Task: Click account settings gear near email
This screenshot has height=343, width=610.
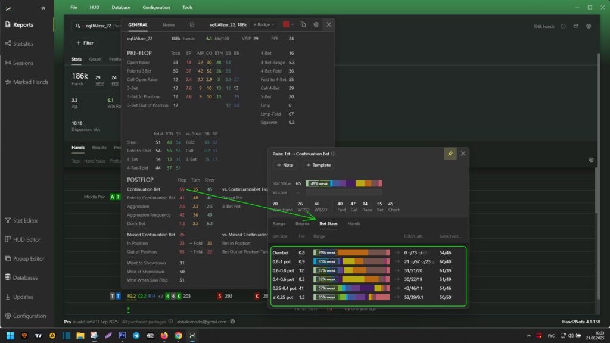Action: [x=233, y=322]
